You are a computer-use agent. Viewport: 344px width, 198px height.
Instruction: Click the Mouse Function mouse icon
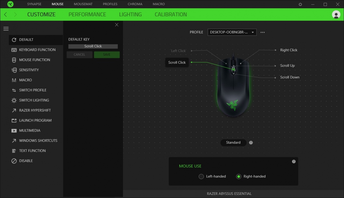pos(14,60)
